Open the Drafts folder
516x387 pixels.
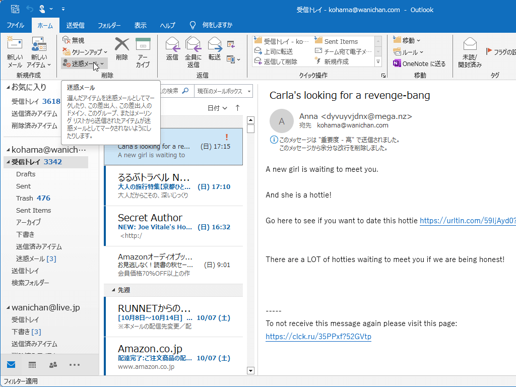pyautogui.click(x=26, y=174)
